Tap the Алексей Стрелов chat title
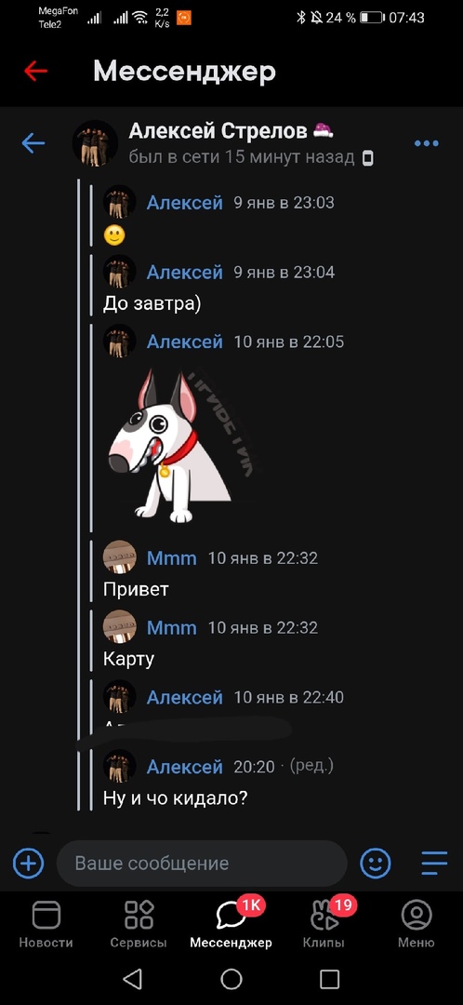This screenshot has width=463, height=1005. click(218, 131)
